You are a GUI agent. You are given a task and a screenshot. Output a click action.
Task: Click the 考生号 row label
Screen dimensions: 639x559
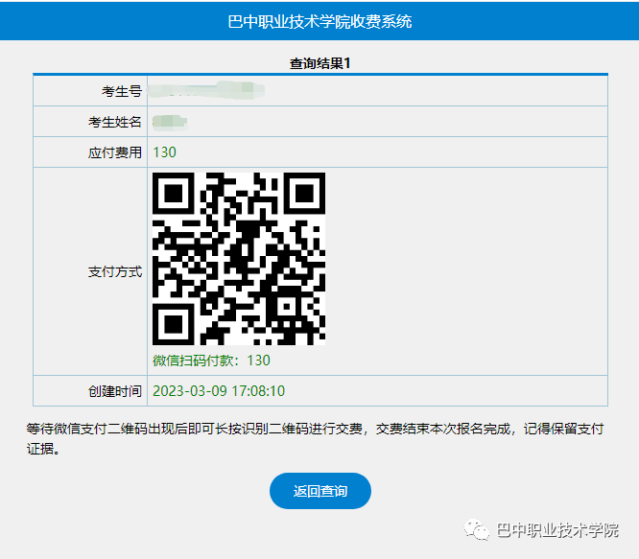click(x=122, y=91)
